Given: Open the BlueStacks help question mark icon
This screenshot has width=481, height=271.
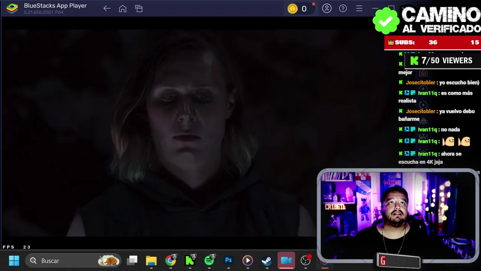Looking at the screenshot, I should (x=343, y=8).
